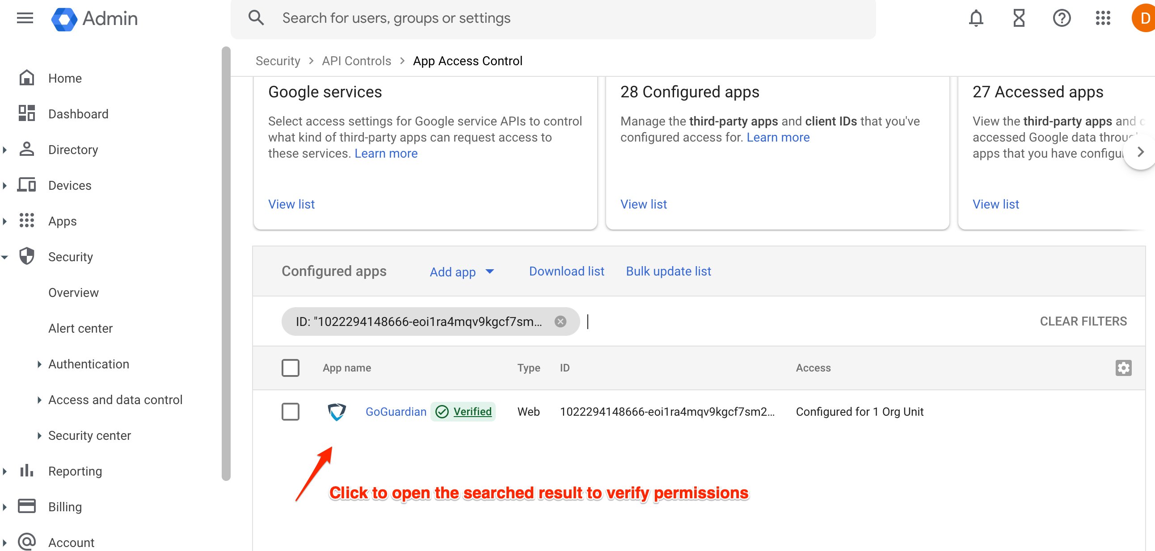
Task: Click Learn more in Configured apps card
Action: [x=778, y=137]
